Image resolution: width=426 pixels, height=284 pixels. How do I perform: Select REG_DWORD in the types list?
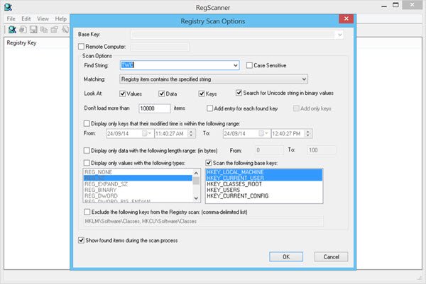138,196
